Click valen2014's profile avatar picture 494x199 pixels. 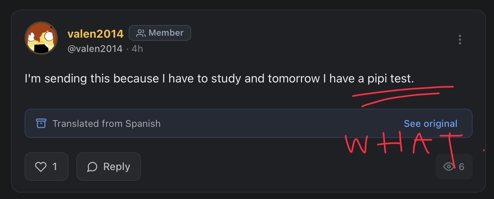point(41,38)
